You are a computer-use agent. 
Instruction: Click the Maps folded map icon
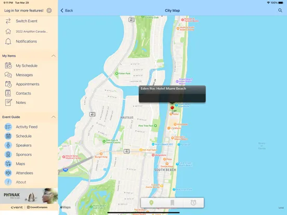click(8, 164)
